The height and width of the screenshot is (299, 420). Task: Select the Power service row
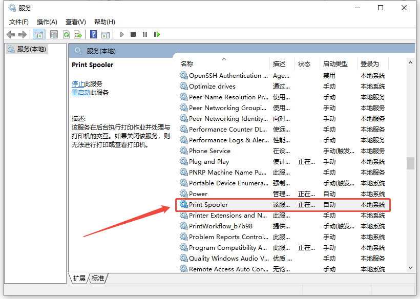click(x=283, y=194)
